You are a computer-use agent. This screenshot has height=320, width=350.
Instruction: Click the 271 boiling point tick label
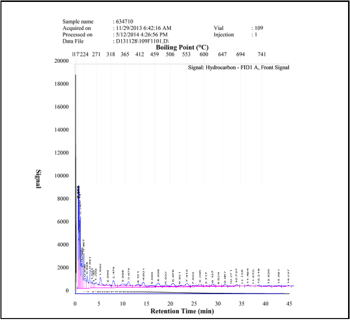click(x=96, y=54)
